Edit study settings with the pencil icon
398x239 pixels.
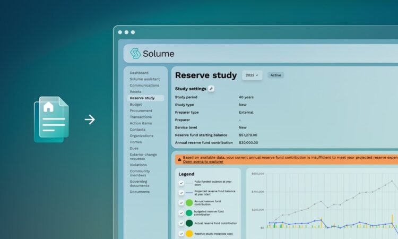pyautogui.click(x=211, y=89)
